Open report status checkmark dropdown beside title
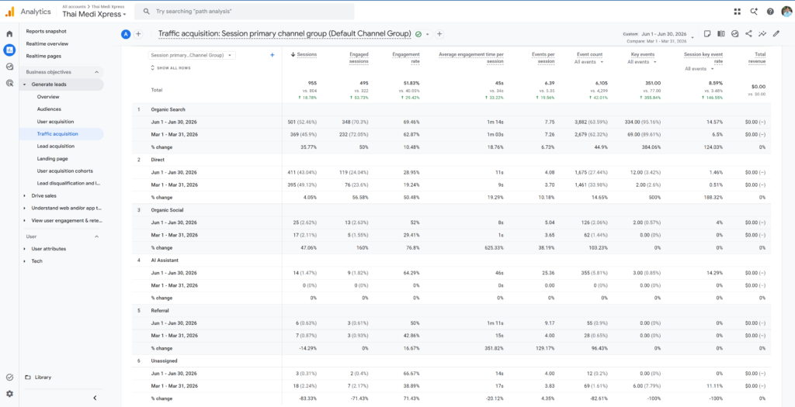The width and height of the screenshot is (795, 407). coord(422,34)
